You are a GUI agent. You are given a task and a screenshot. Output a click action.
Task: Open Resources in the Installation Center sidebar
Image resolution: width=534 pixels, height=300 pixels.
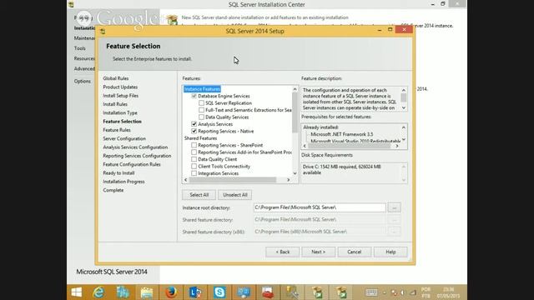click(84, 58)
